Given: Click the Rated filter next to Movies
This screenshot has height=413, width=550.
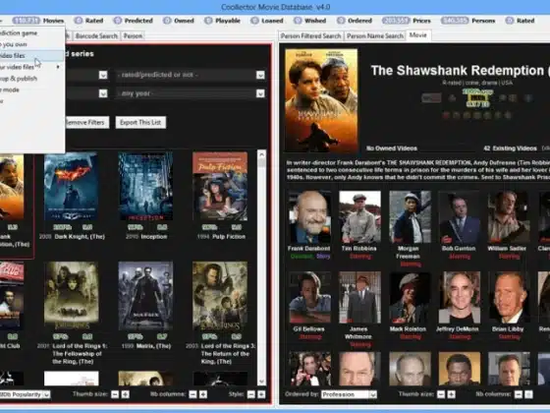Looking at the screenshot, I should coord(88,21).
